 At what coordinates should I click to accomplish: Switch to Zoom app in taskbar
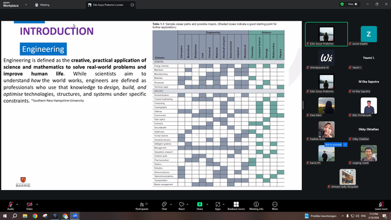click(x=75, y=216)
